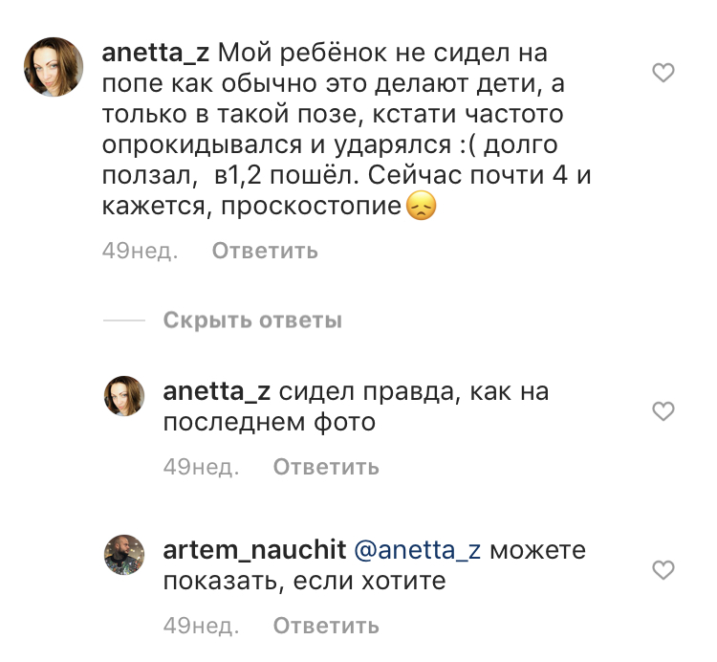Viewport: 717px width, 662px height.
Task: Click the 49нед. timestamp under anetta_z's reply
Action: [x=201, y=468]
